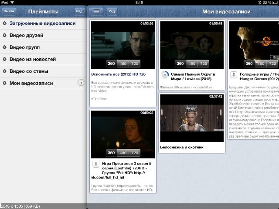Select 360 quality on Голодные игры video
Screen dimensions: 279x209
(x=249, y=64)
